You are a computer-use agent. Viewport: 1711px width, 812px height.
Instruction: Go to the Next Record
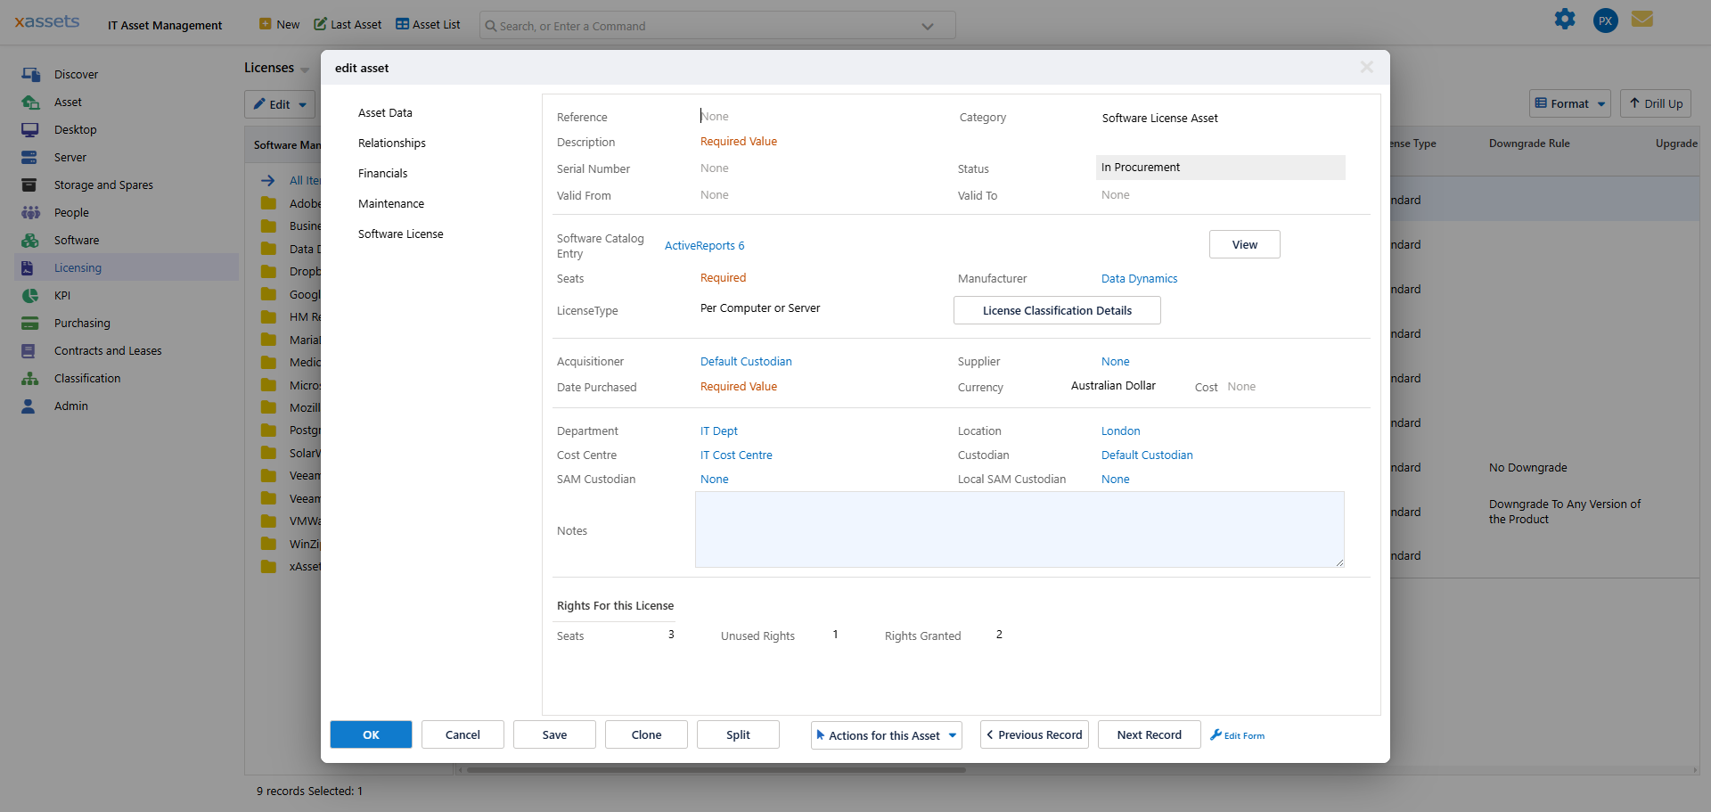1149,735
